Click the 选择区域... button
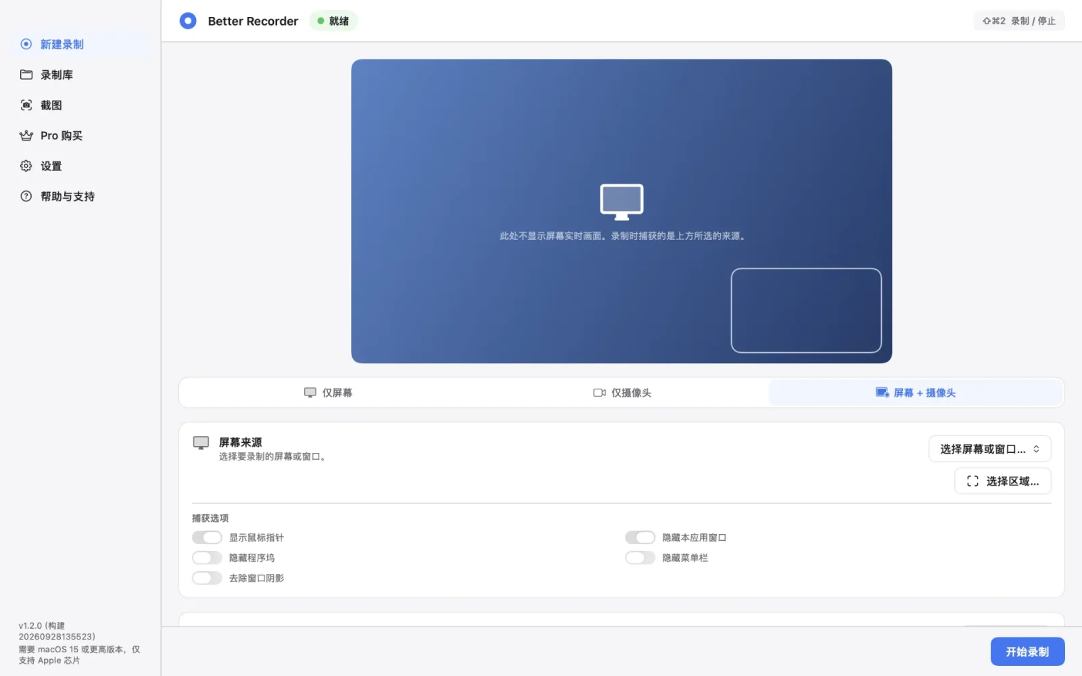 pyautogui.click(x=1003, y=481)
